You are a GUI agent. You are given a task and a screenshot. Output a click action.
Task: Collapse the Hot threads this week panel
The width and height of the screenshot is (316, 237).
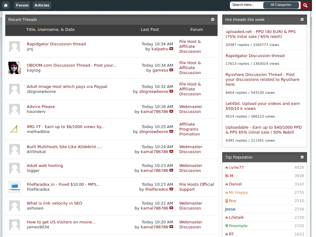pyautogui.click(x=302, y=19)
